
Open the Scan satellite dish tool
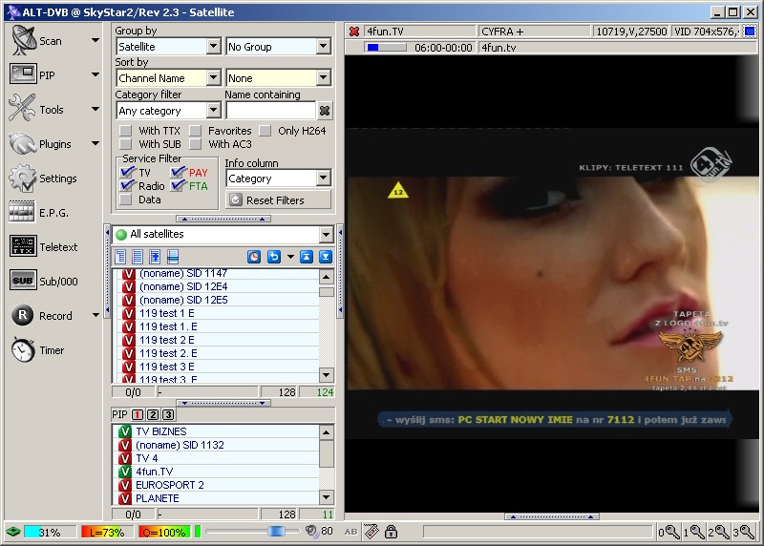point(23,40)
